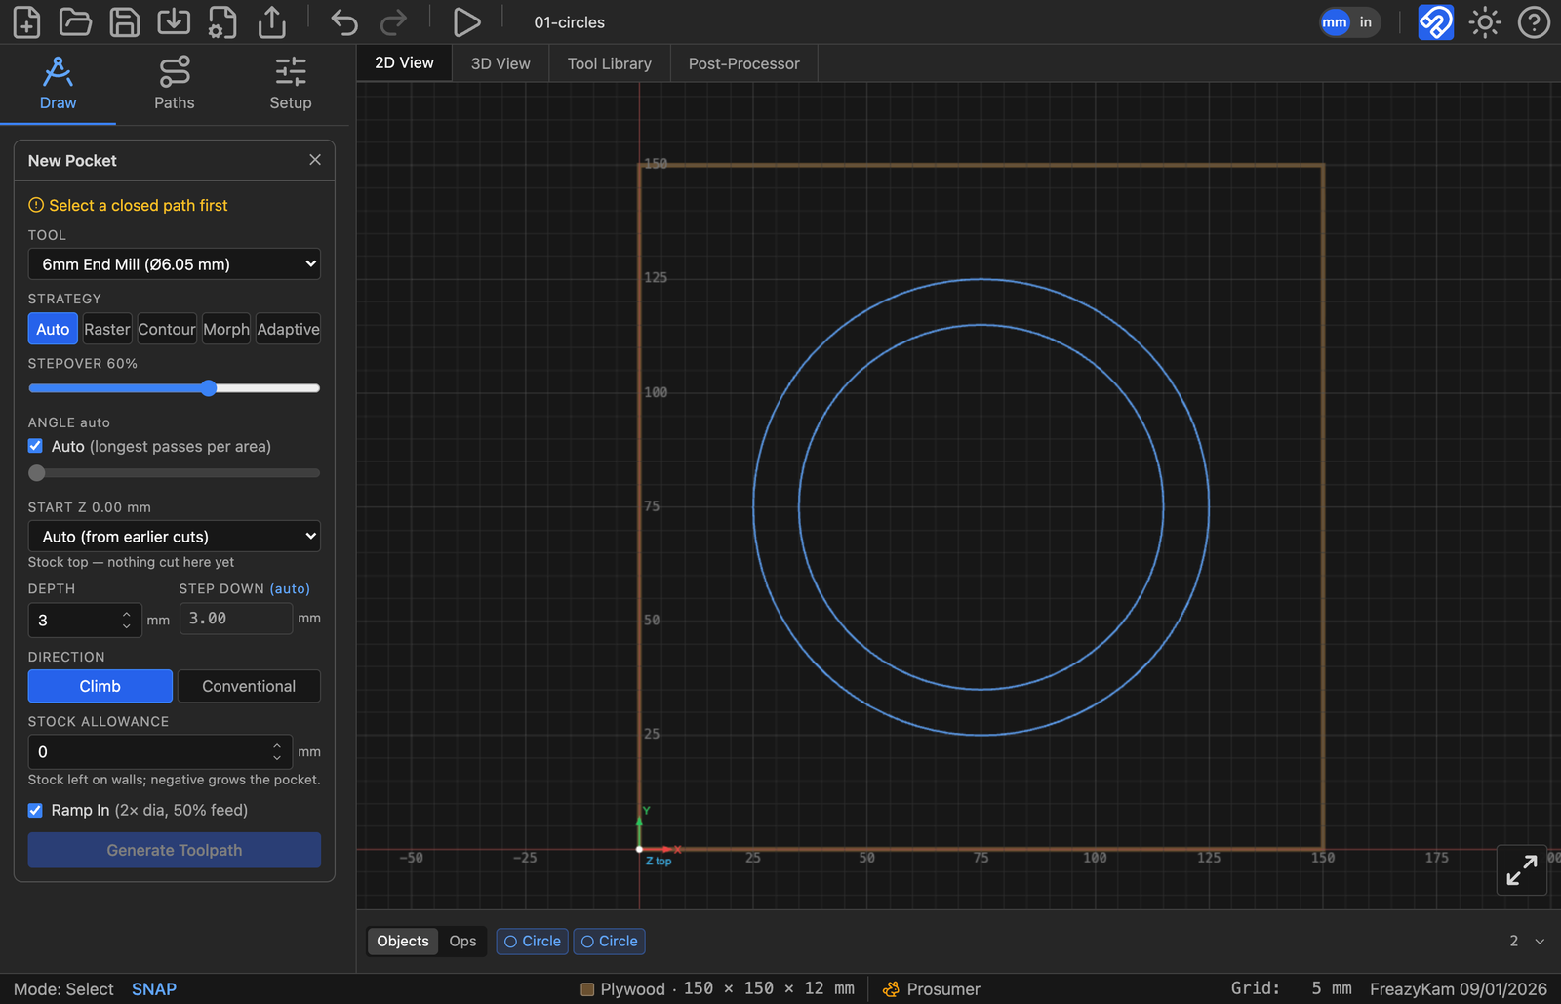Uncheck Auto longest passes per area
This screenshot has height=1004, width=1561.
coord(35,446)
